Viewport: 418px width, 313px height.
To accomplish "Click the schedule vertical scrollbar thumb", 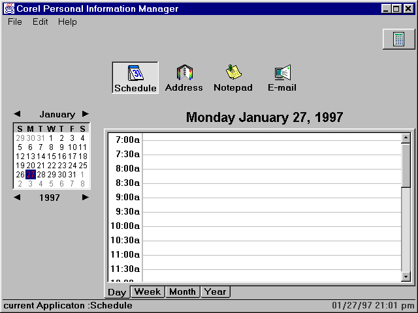I will pos(406,165).
